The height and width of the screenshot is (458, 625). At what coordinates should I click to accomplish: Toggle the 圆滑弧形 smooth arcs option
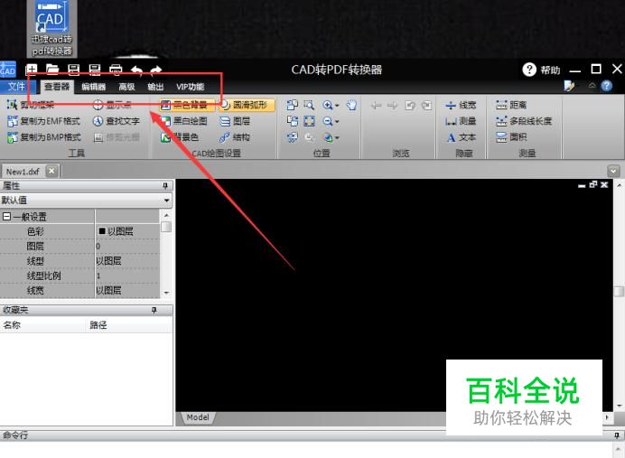tap(247, 105)
